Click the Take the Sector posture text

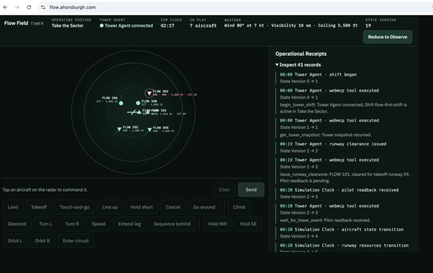[67, 26]
